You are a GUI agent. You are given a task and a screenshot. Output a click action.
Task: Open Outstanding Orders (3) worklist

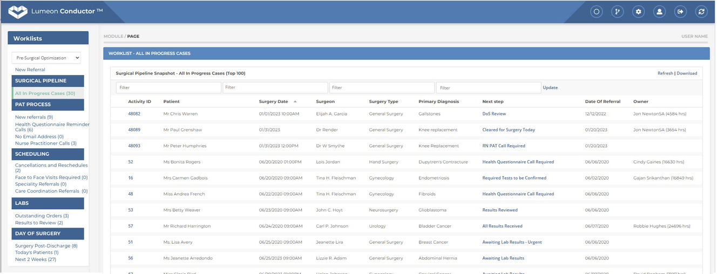pos(42,216)
